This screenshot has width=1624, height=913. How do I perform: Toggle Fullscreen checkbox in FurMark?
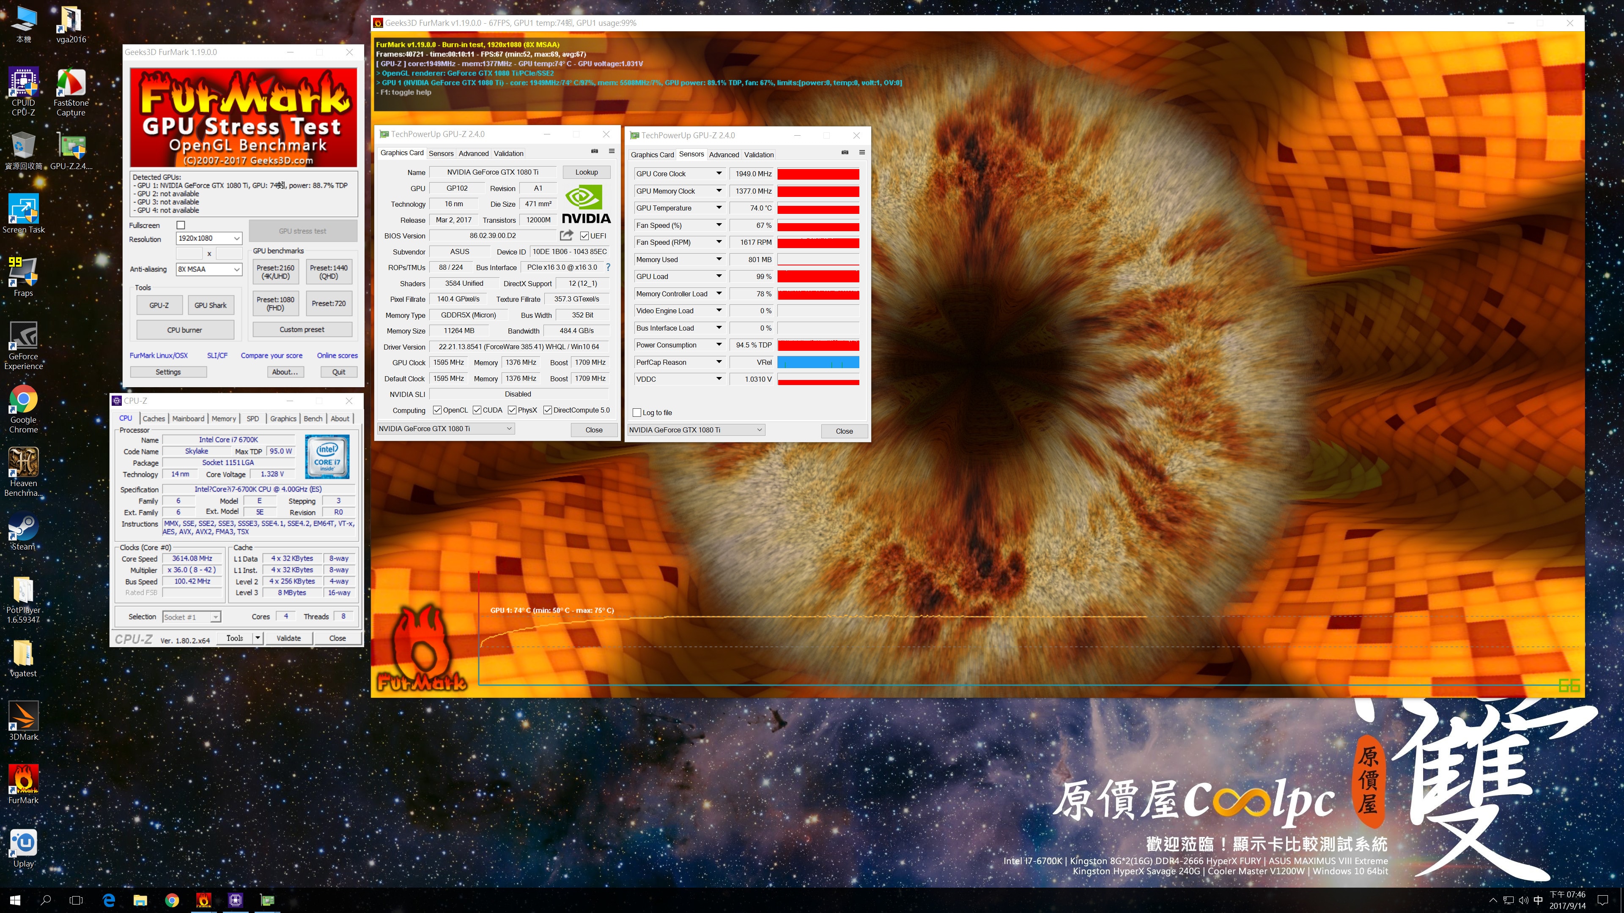[181, 225]
